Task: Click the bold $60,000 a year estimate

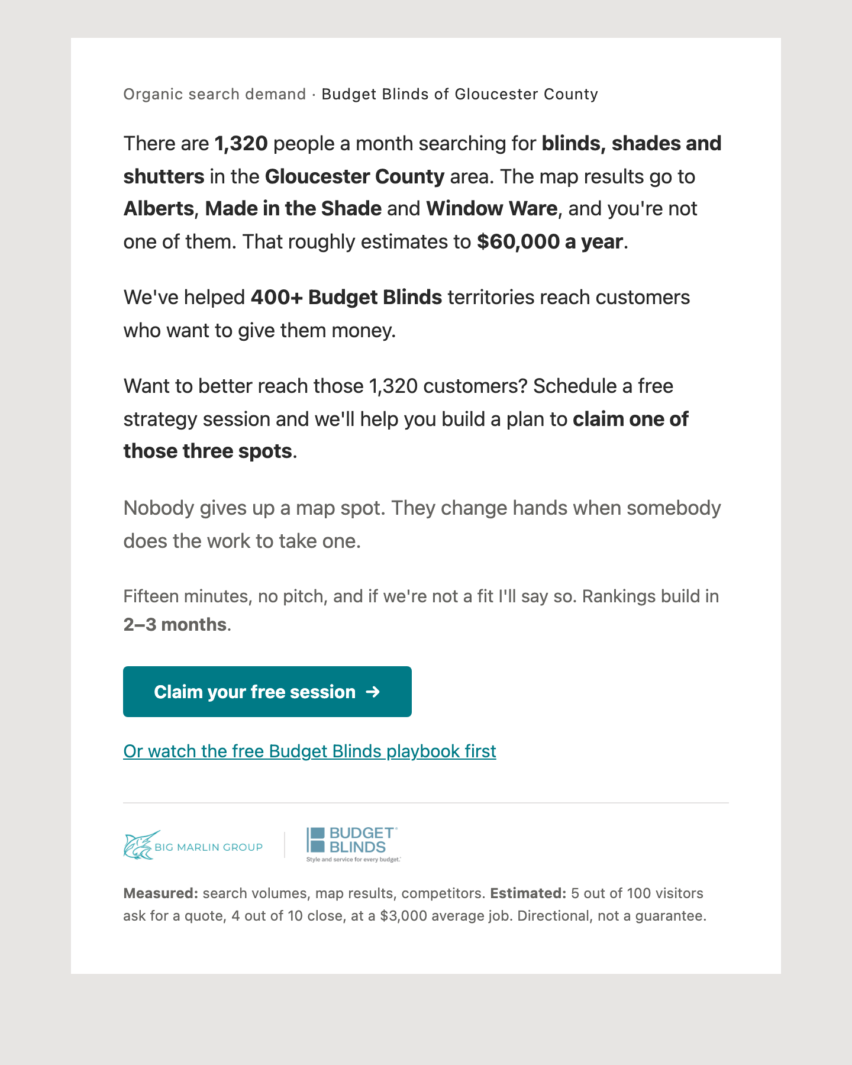Action: [x=550, y=242]
